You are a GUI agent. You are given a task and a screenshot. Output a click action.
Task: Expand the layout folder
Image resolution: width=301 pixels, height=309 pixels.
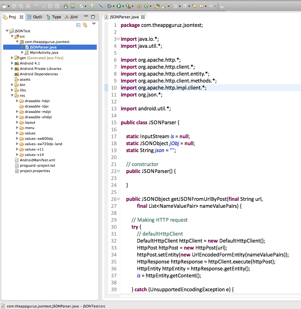(17, 122)
